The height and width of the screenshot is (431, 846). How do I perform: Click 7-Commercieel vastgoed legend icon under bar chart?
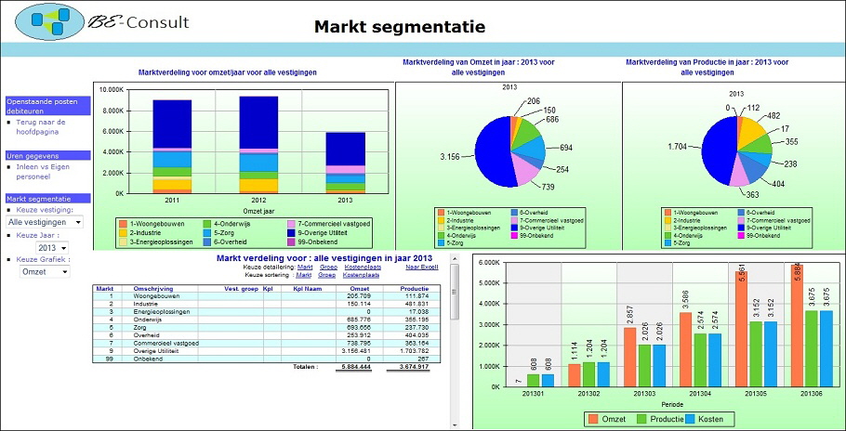click(291, 224)
